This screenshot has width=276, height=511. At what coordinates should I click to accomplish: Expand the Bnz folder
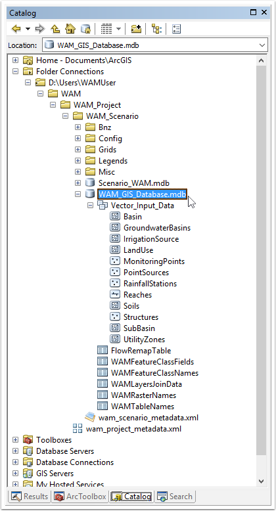coord(78,127)
